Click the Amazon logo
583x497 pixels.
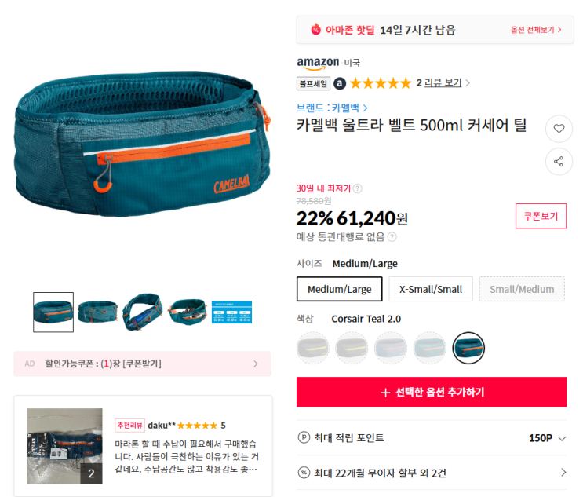click(318, 64)
